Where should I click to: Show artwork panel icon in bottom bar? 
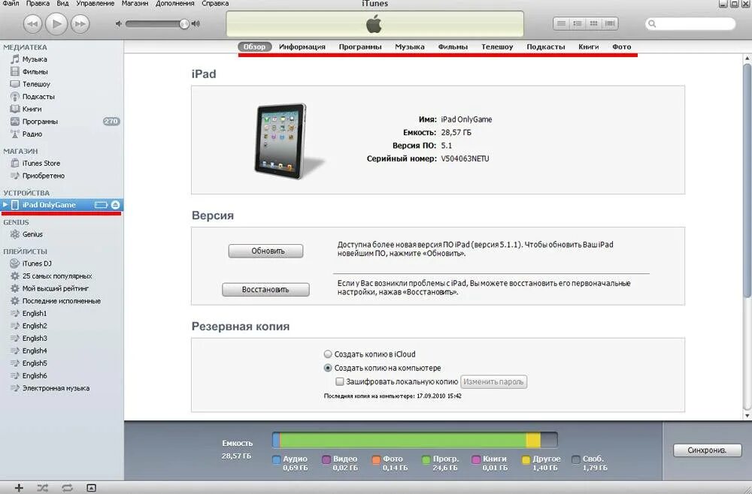[x=91, y=488]
